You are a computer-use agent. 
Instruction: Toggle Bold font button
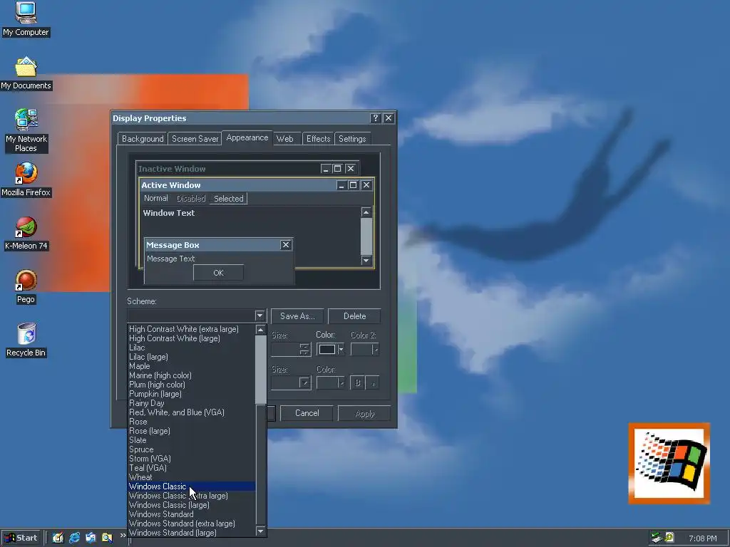358,382
